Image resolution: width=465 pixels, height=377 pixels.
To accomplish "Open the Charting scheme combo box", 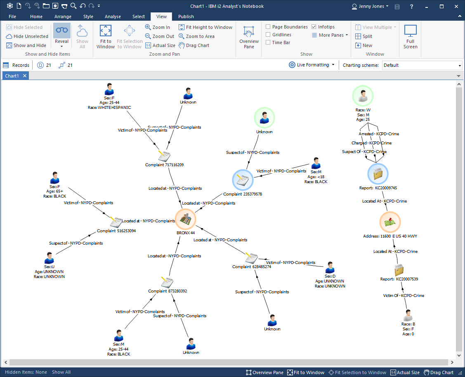I will [x=422, y=65].
